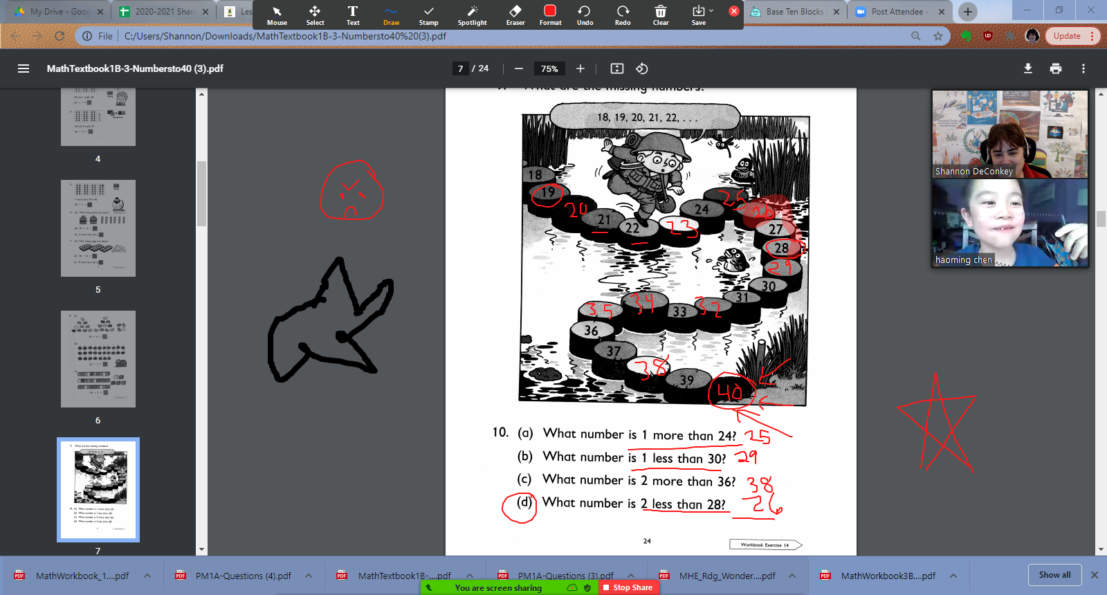The width and height of the screenshot is (1107, 595).
Task: Open the Stamp annotation tool
Action: click(429, 15)
